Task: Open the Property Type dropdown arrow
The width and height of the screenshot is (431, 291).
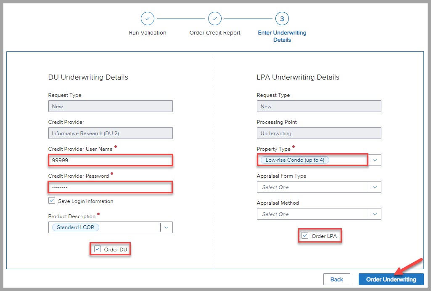Action: [375, 160]
